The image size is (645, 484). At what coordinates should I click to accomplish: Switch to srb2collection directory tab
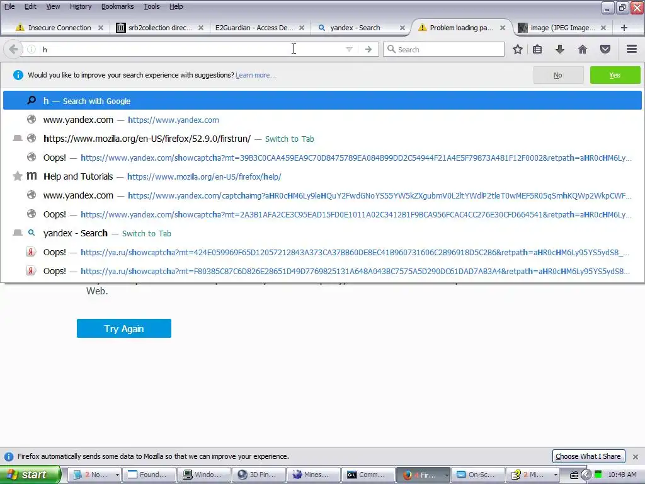click(x=159, y=28)
